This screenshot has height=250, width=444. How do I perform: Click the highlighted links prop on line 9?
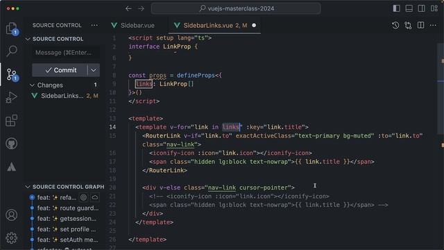(x=144, y=84)
